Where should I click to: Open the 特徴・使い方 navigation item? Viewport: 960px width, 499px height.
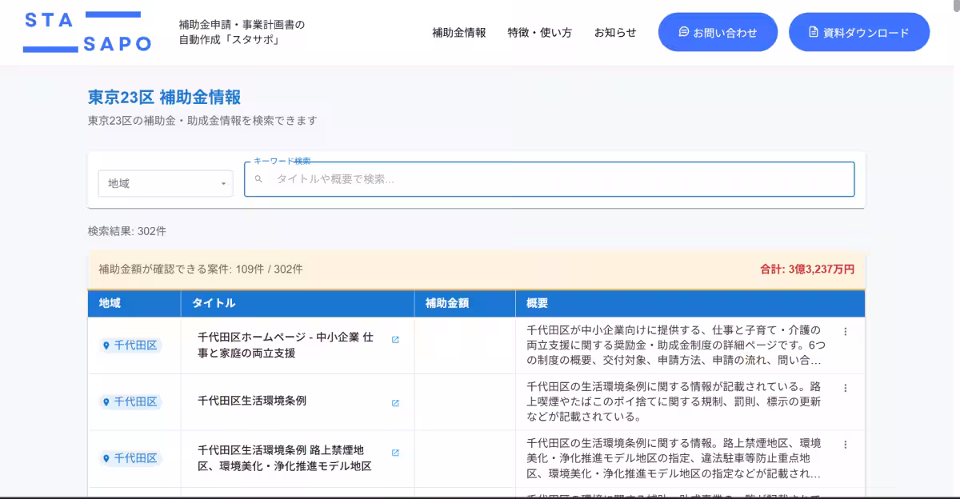[539, 33]
